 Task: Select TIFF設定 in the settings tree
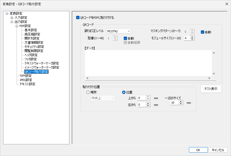click(25, 76)
